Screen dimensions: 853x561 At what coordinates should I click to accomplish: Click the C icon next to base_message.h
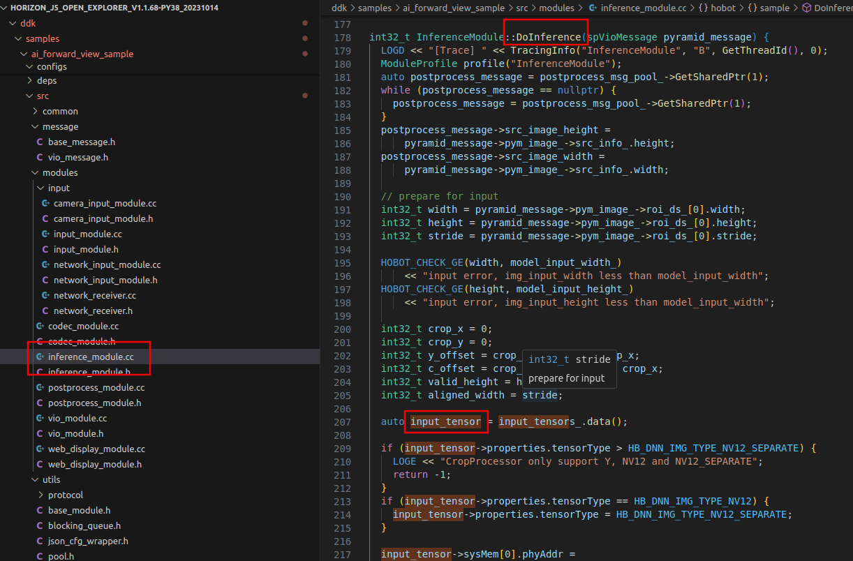point(40,142)
